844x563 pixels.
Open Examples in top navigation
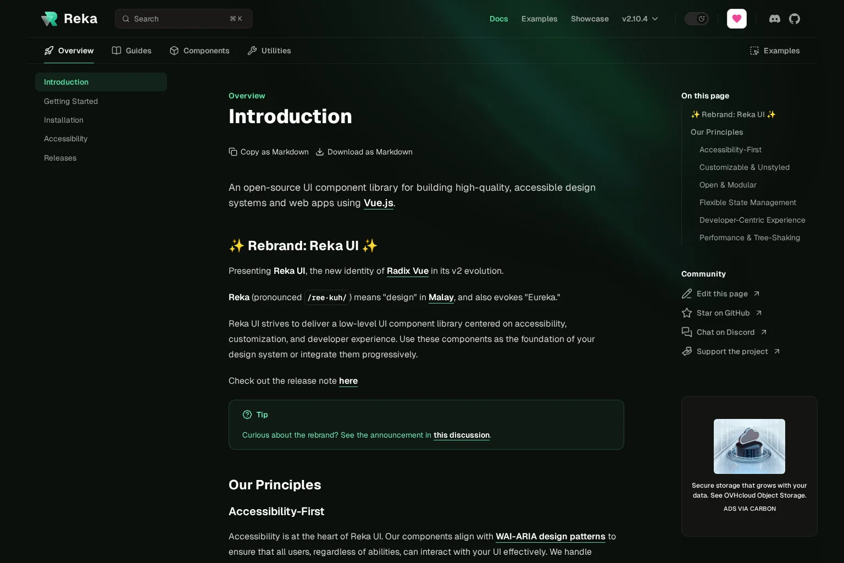pyautogui.click(x=540, y=19)
